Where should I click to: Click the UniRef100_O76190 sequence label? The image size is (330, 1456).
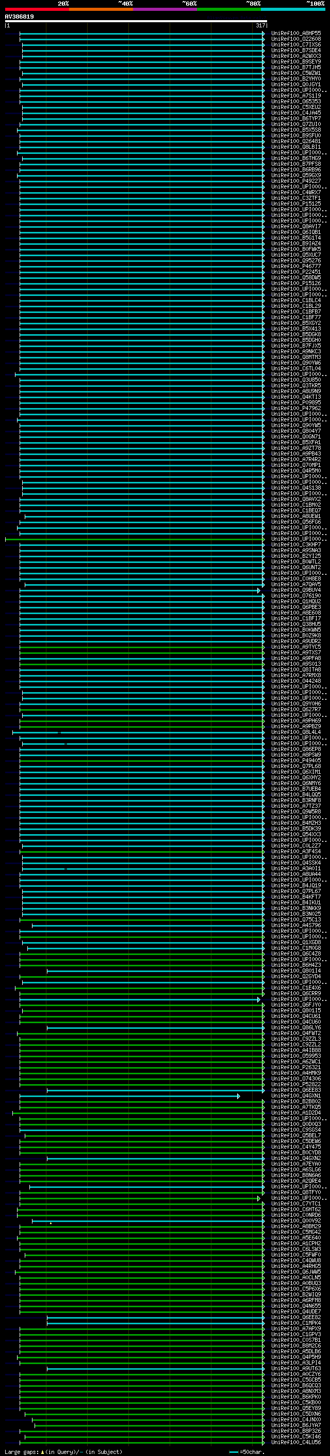(x=295, y=596)
